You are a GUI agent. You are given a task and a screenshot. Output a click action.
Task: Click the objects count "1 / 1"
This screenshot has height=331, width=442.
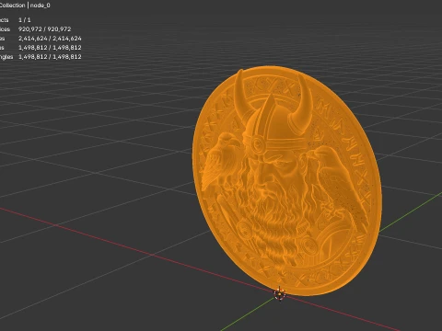pyautogui.click(x=25, y=20)
